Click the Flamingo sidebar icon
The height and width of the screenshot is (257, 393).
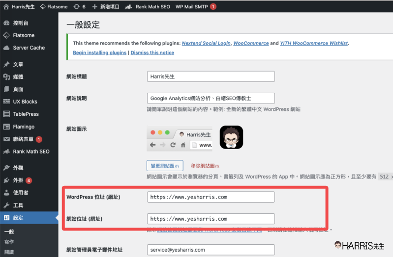tap(6, 127)
